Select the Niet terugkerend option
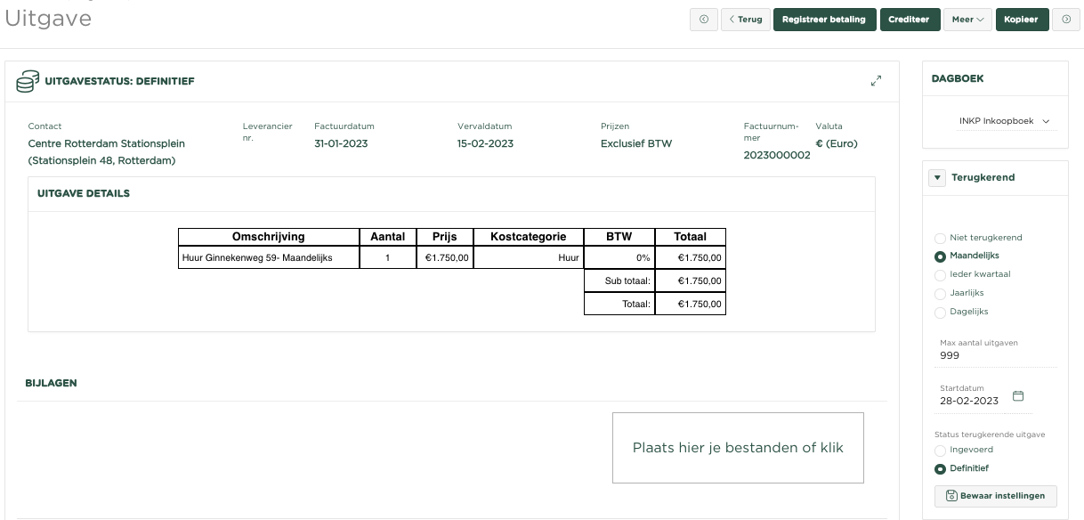Screen dimensions: 1084x520 click(x=941, y=238)
